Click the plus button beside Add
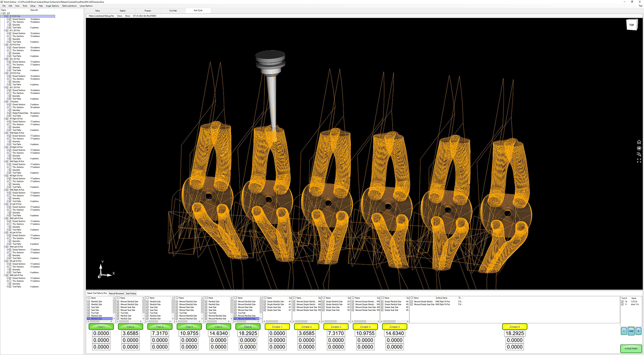 pyautogui.click(x=638, y=331)
